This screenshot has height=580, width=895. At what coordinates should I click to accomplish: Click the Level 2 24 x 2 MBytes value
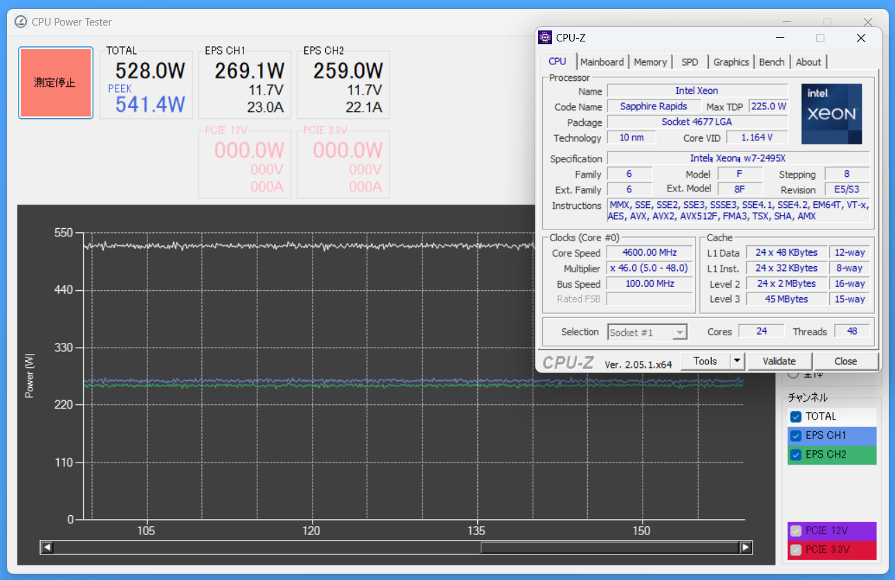[x=786, y=283]
